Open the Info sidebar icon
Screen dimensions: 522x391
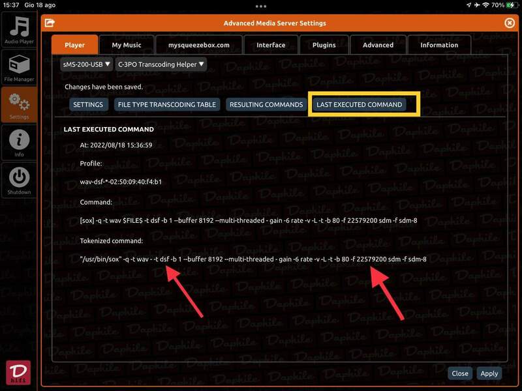pos(19,143)
